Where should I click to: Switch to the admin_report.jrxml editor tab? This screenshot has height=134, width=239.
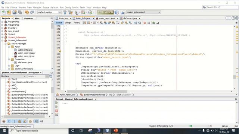click(107, 18)
